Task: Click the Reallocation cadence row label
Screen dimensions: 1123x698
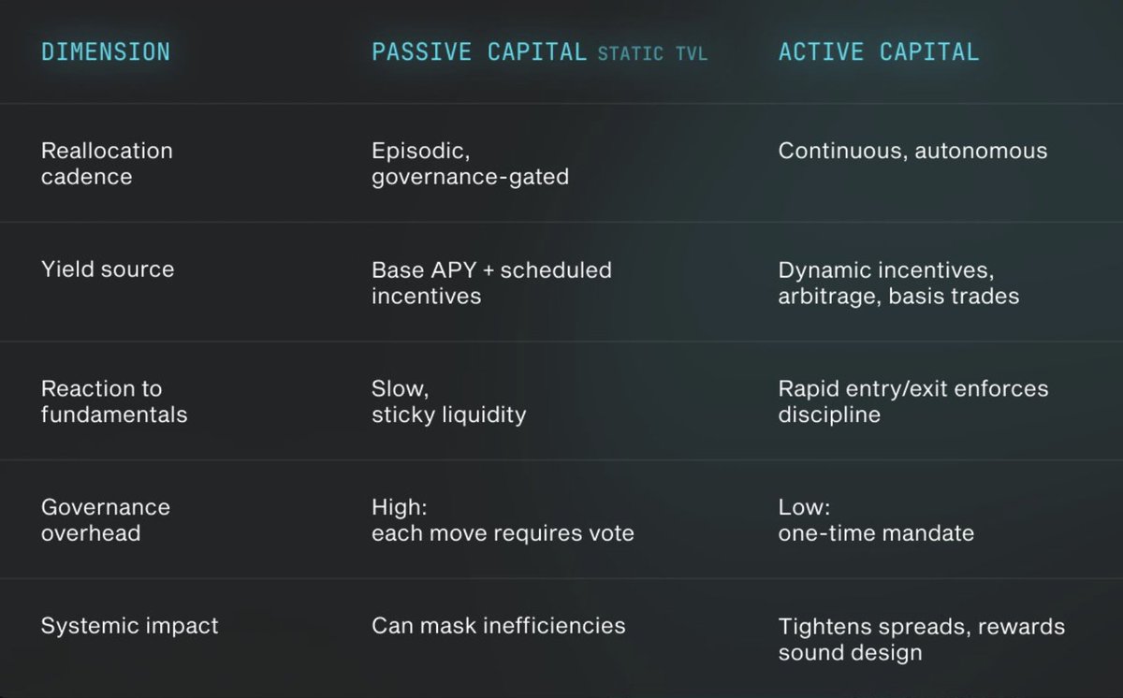Action: (x=107, y=164)
